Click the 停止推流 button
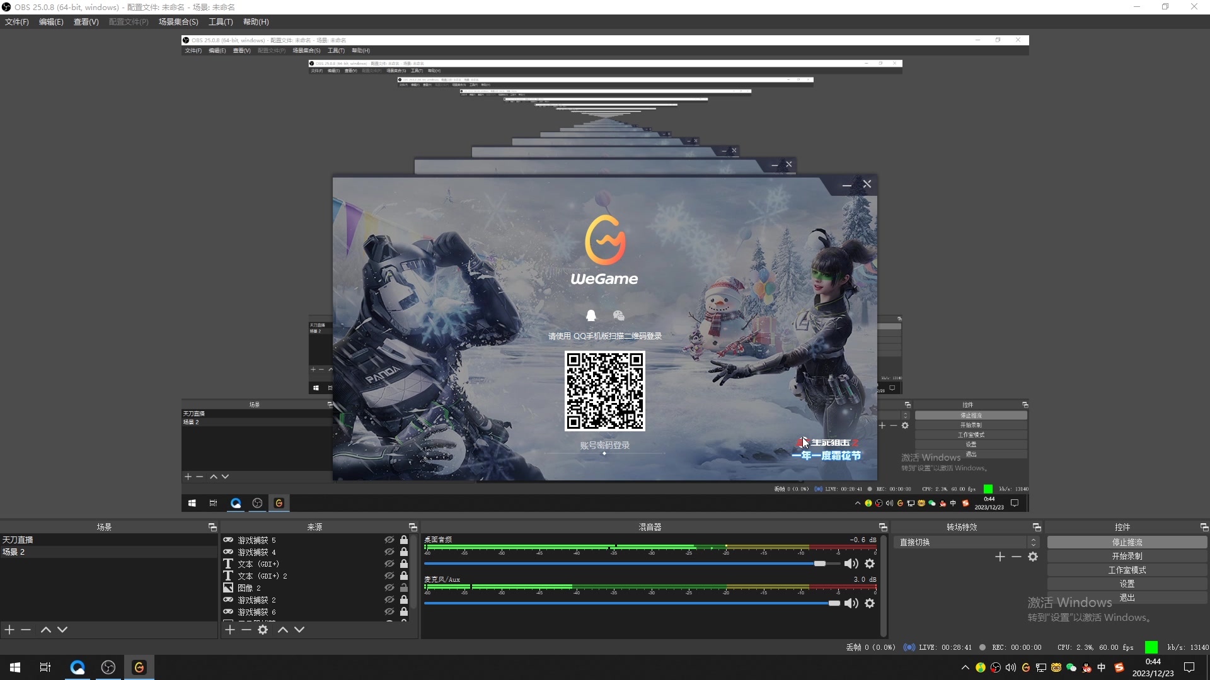 click(x=1127, y=542)
